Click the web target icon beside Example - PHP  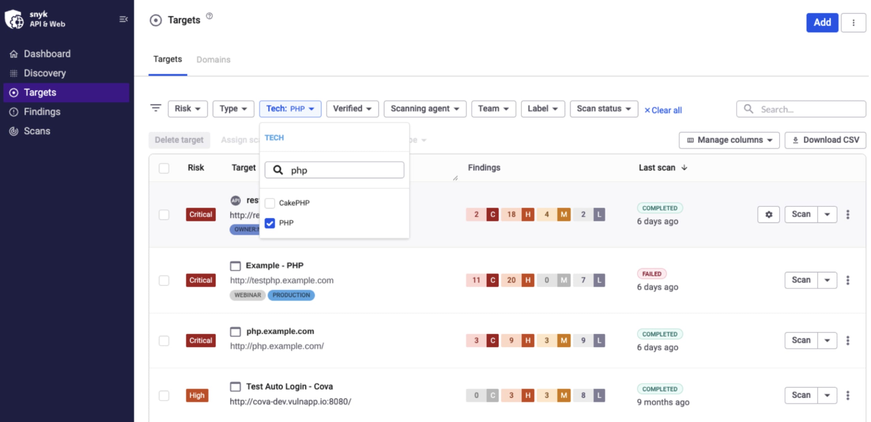tap(235, 266)
